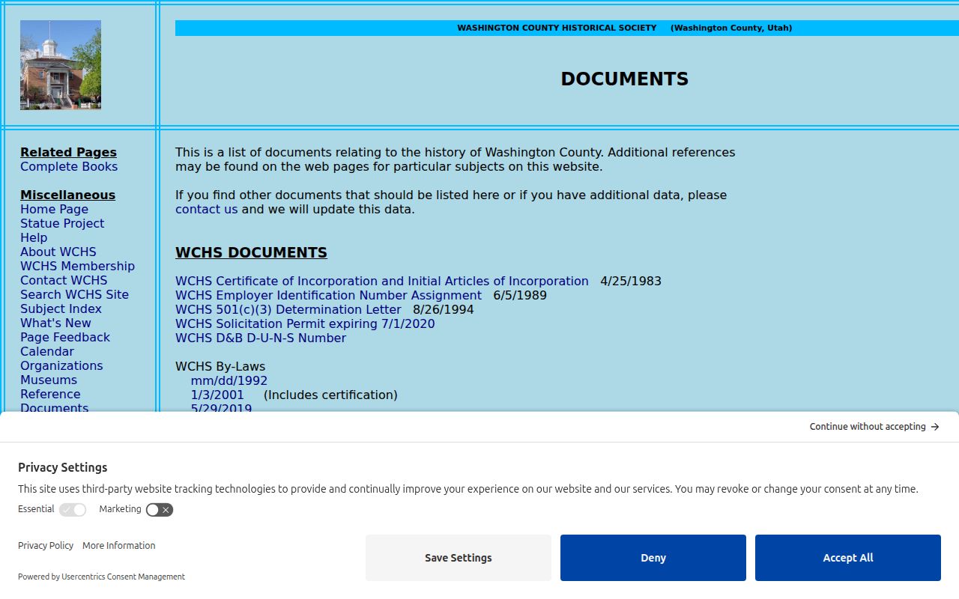This screenshot has width=959, height=599.
Task: Click the Deny button
Action: coord(653,558)
